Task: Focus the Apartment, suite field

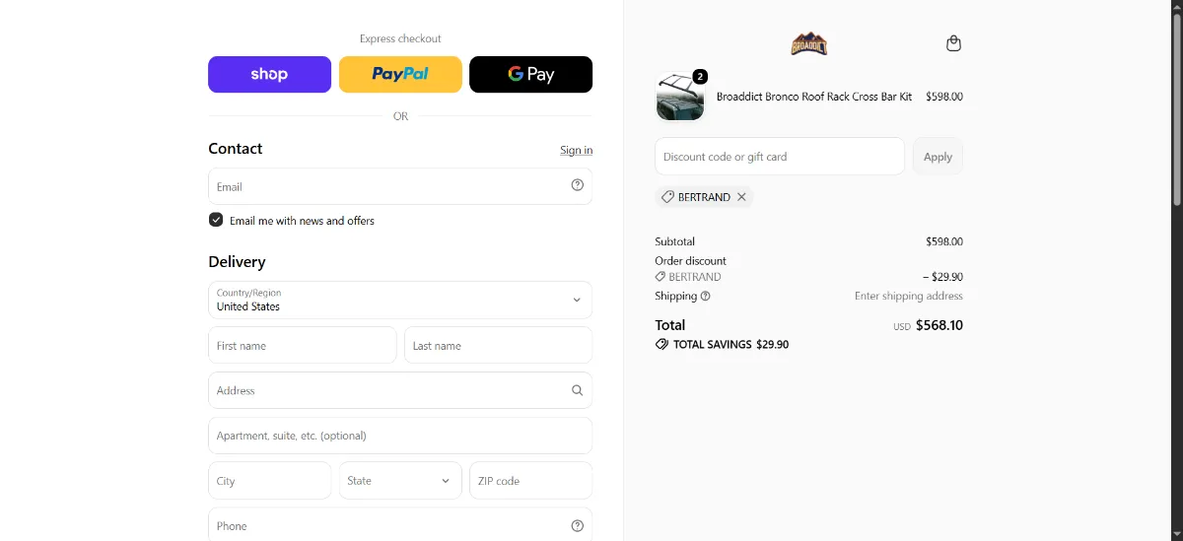Action: click(x=400, y=436)
